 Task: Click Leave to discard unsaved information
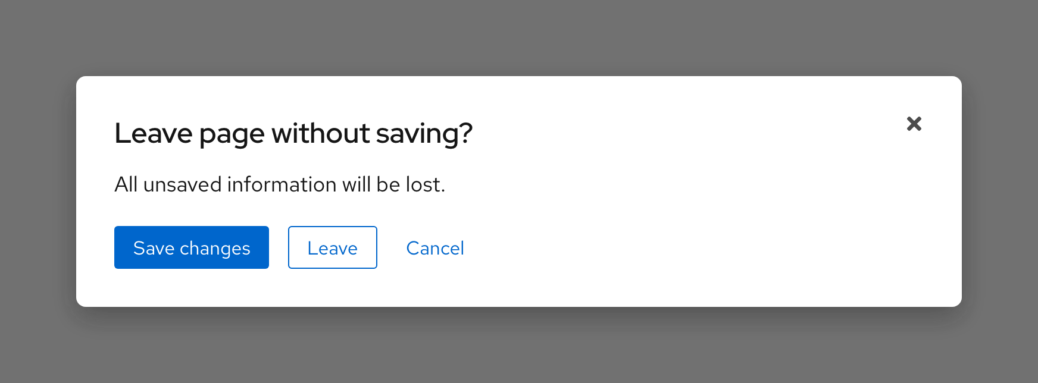pos(332,247)
